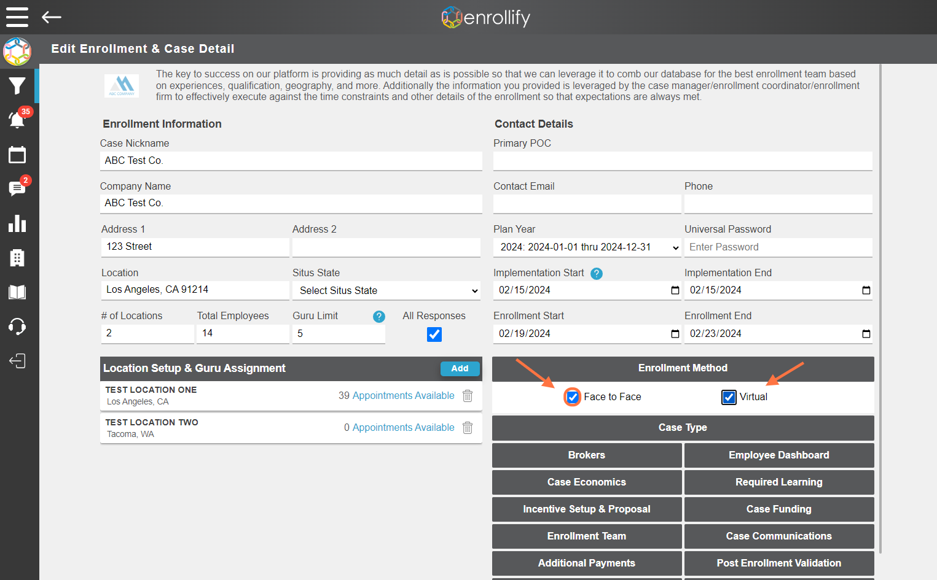Click the Company Name field
The height and width of the screenshot is (580, 937).
tap(291, 204)
